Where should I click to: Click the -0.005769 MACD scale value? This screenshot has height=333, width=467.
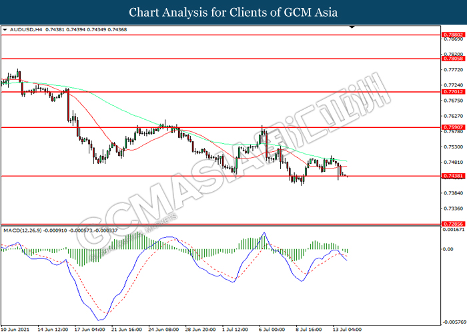point(454,321)
